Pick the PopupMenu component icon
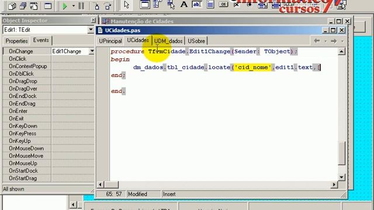 [171, 4]
